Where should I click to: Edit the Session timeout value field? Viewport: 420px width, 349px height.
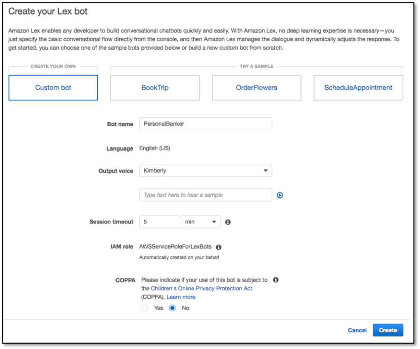(159, 222)
